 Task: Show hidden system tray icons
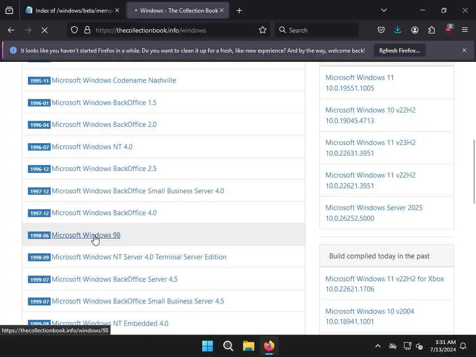[x=378, y=346]
